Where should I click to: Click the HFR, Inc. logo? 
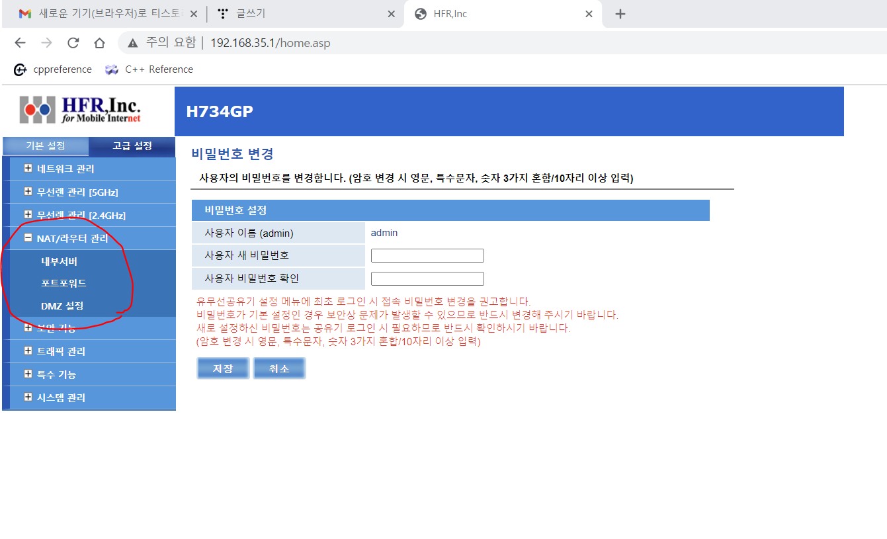coord(80,110)
